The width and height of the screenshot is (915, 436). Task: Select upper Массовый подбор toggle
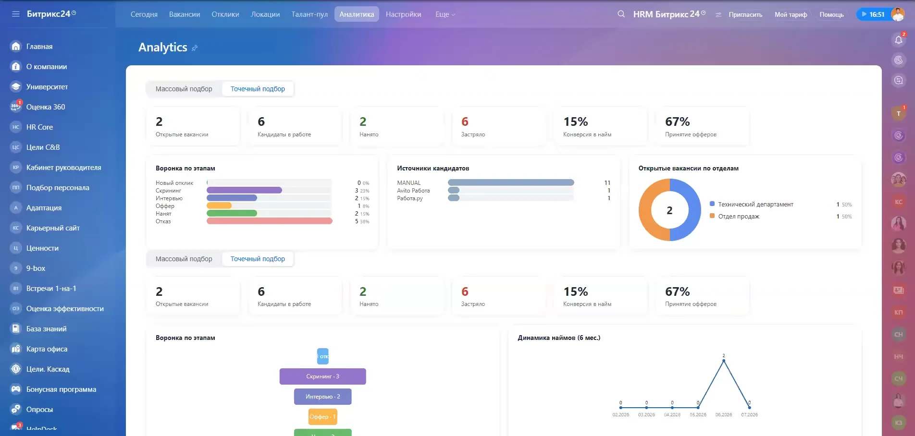(184, 89)
